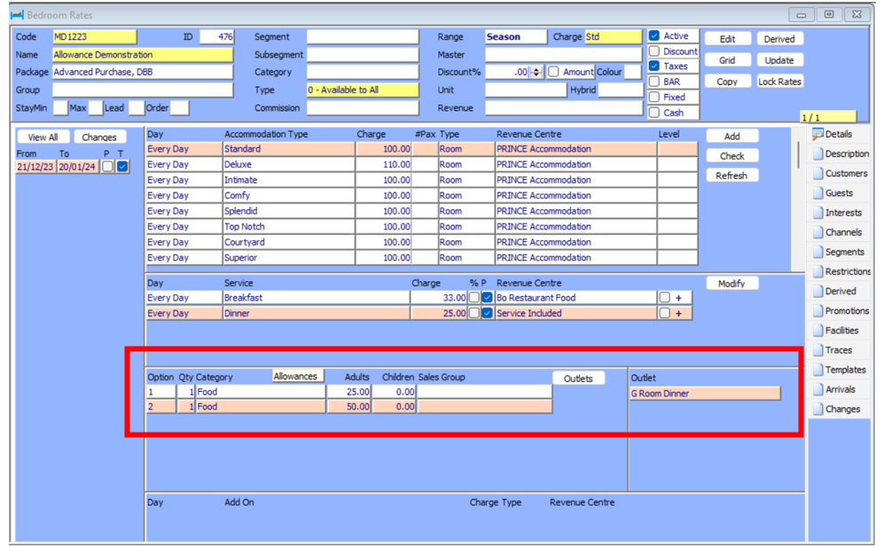884x547 pixels.
Task: Open the Restrictions sidebar item
Action: point(841,272)
